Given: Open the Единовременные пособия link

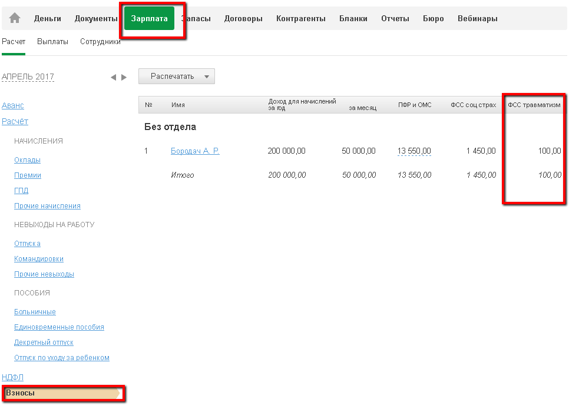Looking at the screenshot, I should [59, 327].
